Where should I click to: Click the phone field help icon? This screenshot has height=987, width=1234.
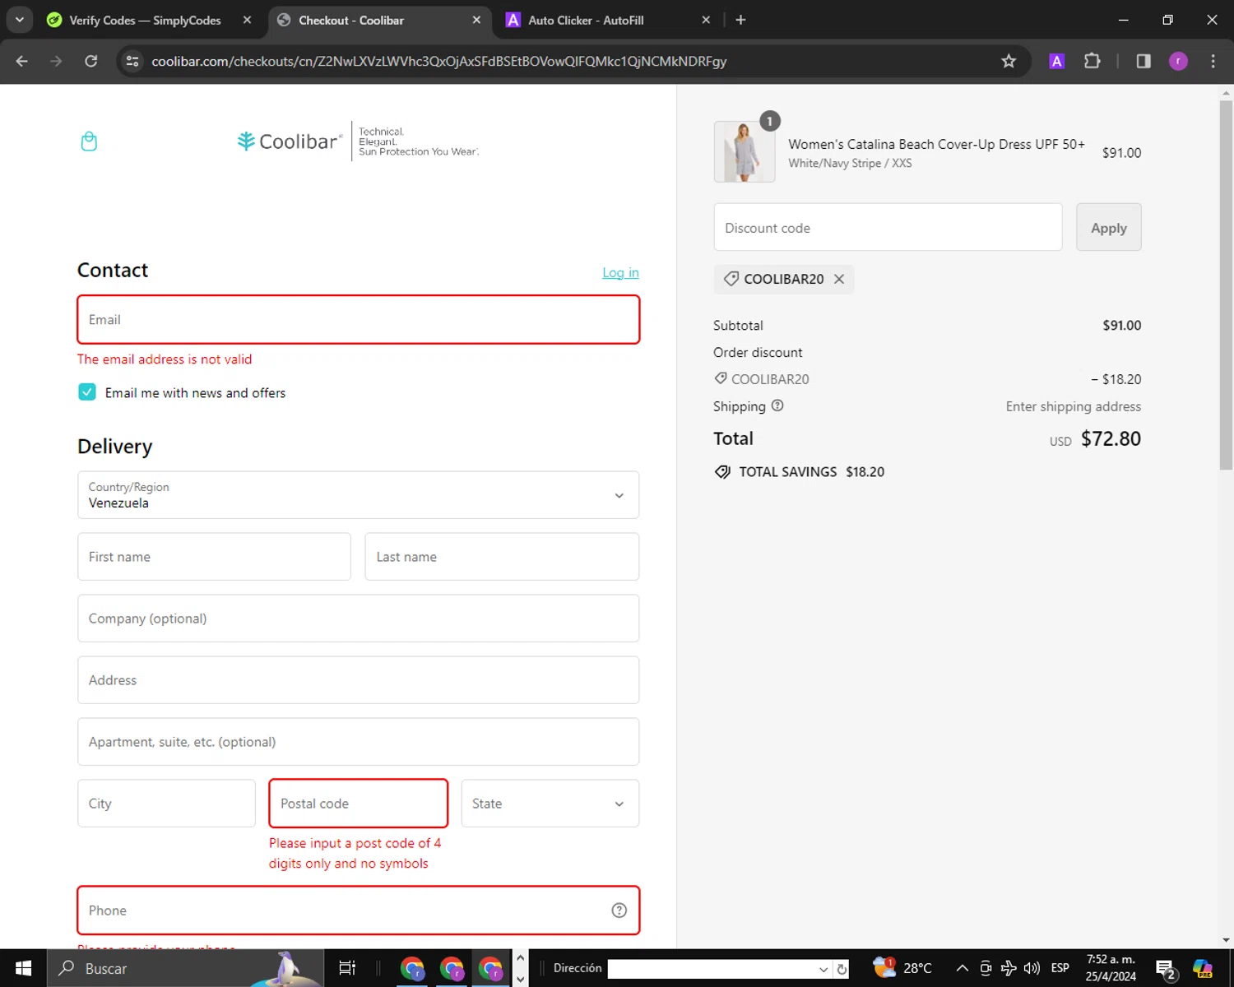click(619, 911)
